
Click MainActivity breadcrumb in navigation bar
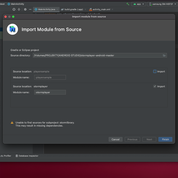(x=16, y=4)
